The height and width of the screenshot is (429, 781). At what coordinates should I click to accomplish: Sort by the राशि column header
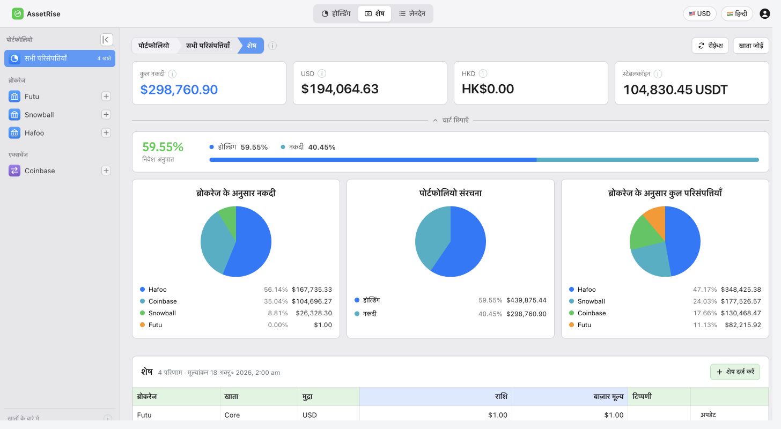436,397
